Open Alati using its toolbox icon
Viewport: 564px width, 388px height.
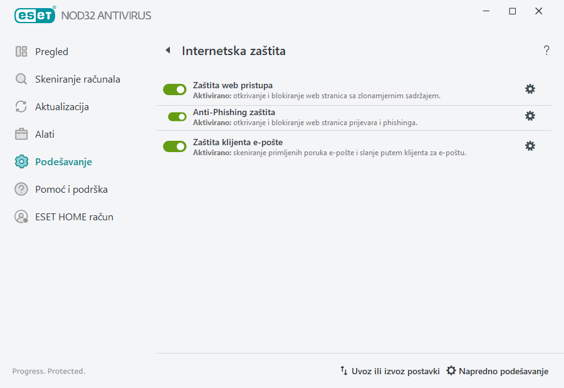[21, 134]
